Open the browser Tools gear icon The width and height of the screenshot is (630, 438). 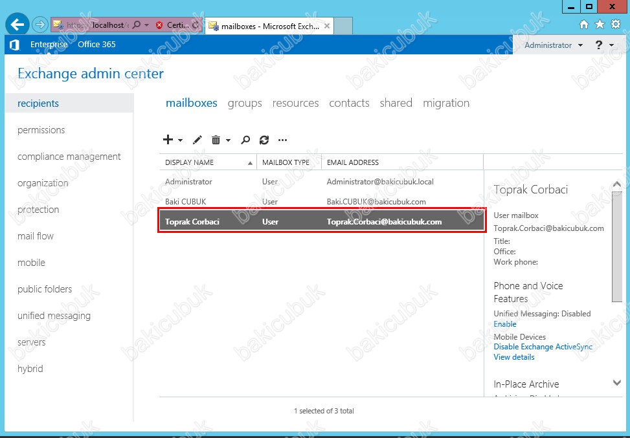click(616, 24)
